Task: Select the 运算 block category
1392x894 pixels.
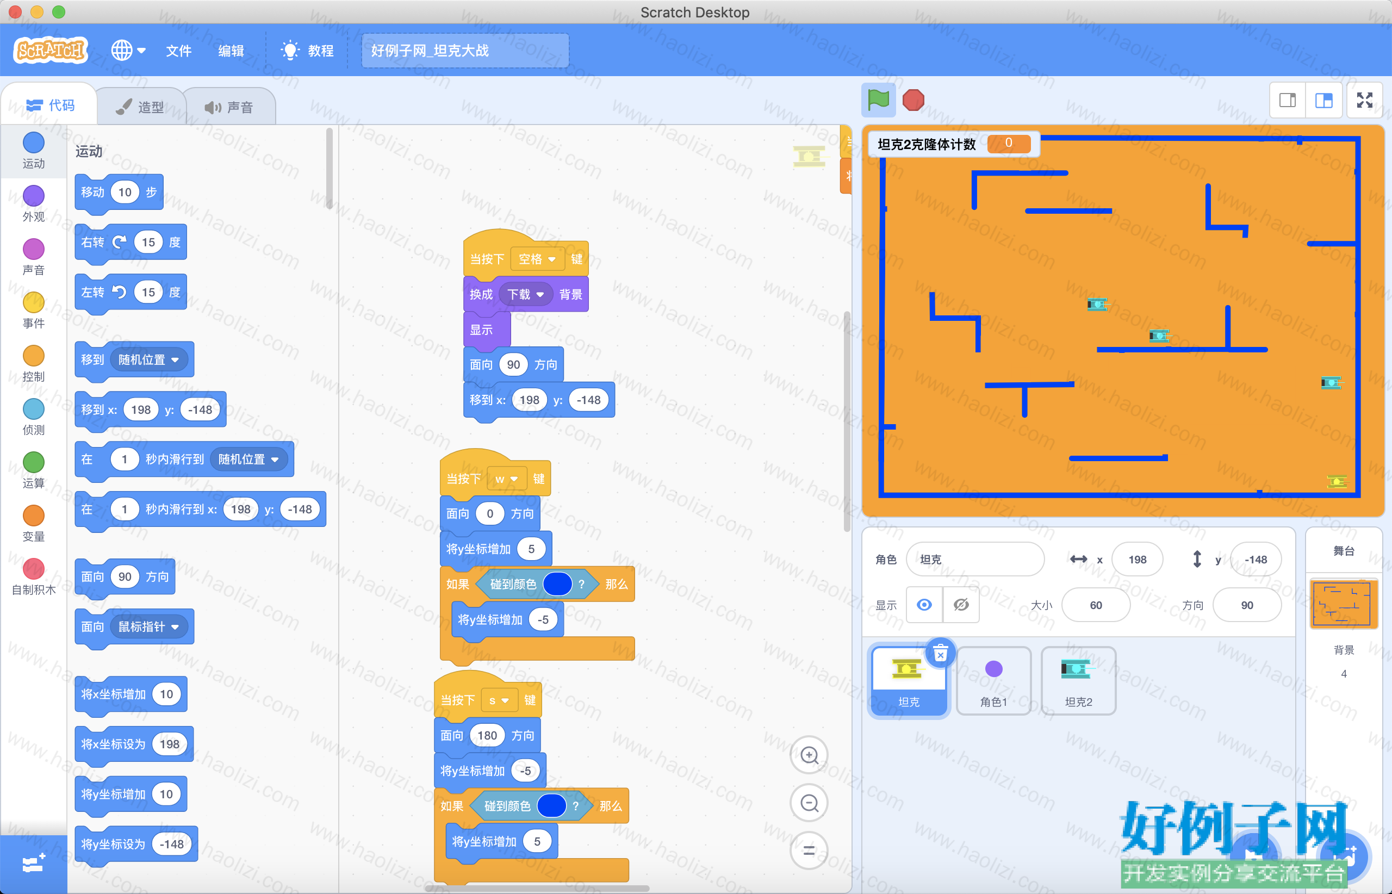Action: [x=33, y=471]
